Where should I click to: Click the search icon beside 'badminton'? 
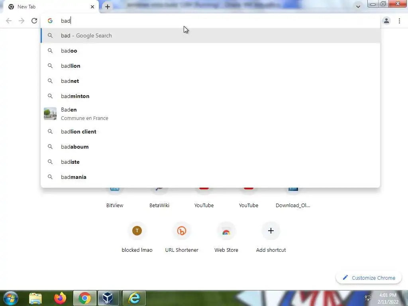50,96
